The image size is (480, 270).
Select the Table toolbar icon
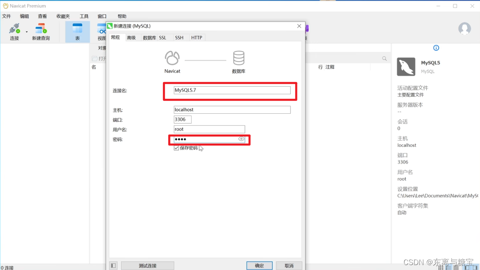coord(77,32)
